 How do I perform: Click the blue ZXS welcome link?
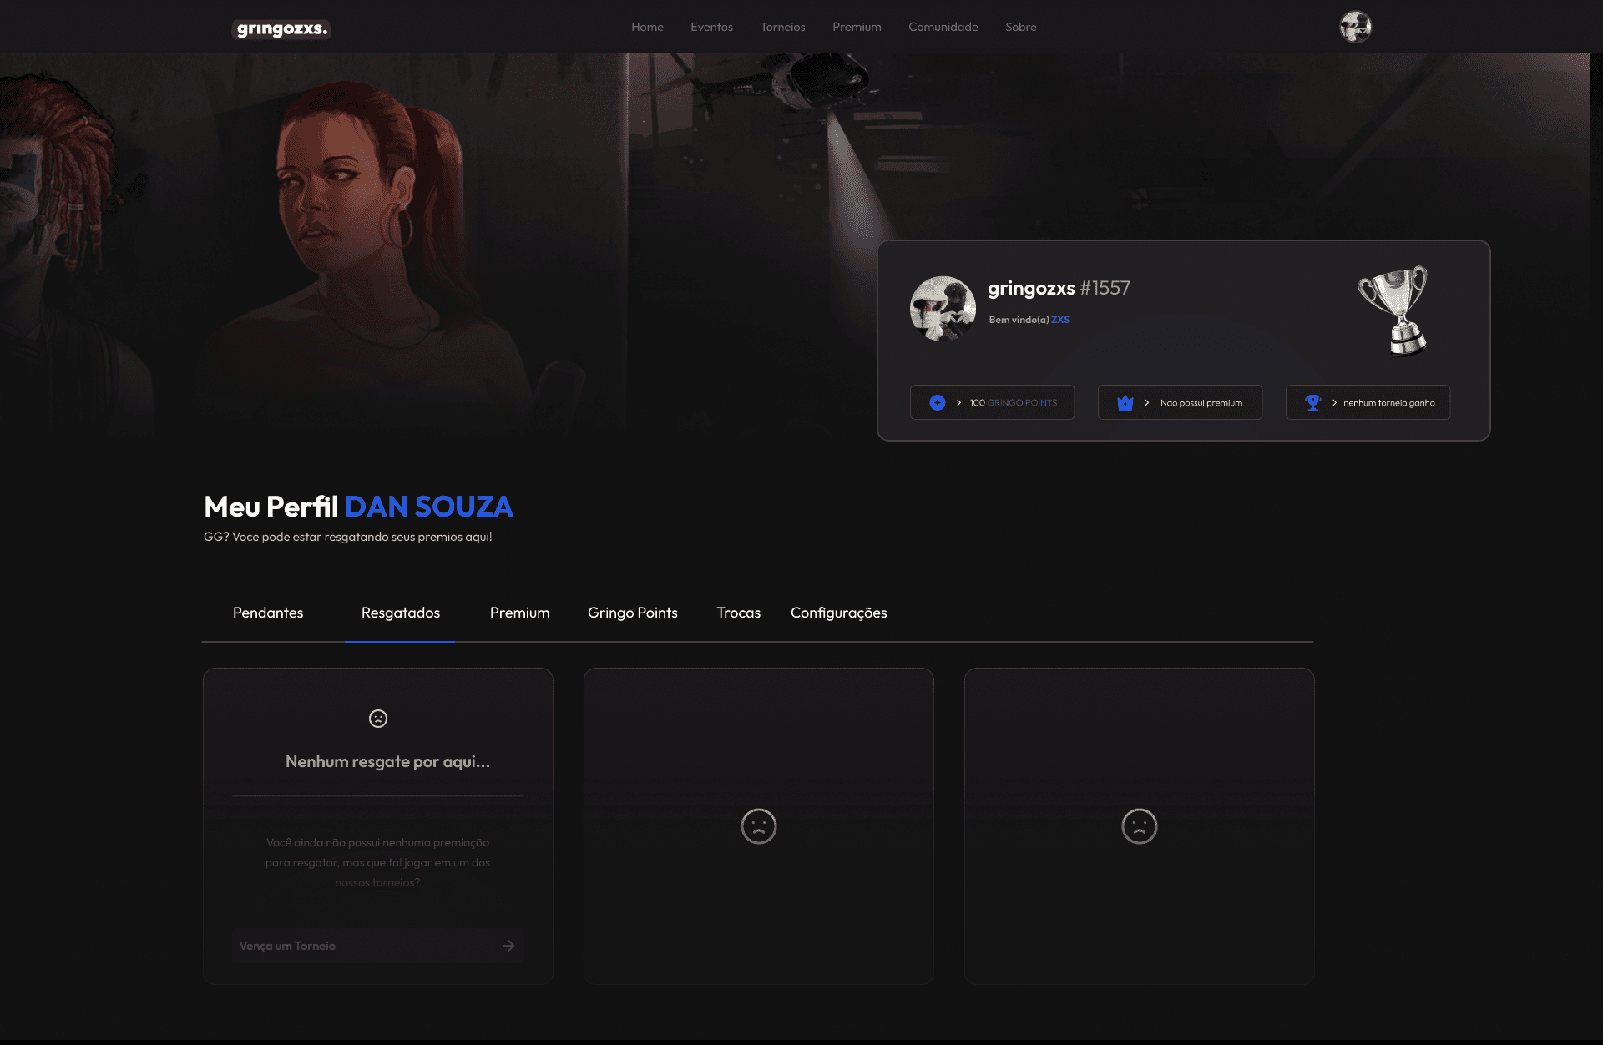(x=1059, y=320)
